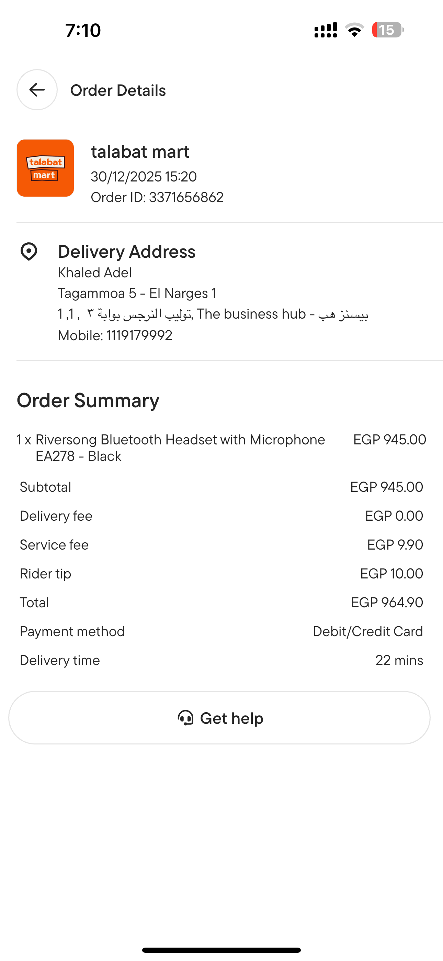Tap the Order Summary heading

pyautogui.click(x=88, y=400)
